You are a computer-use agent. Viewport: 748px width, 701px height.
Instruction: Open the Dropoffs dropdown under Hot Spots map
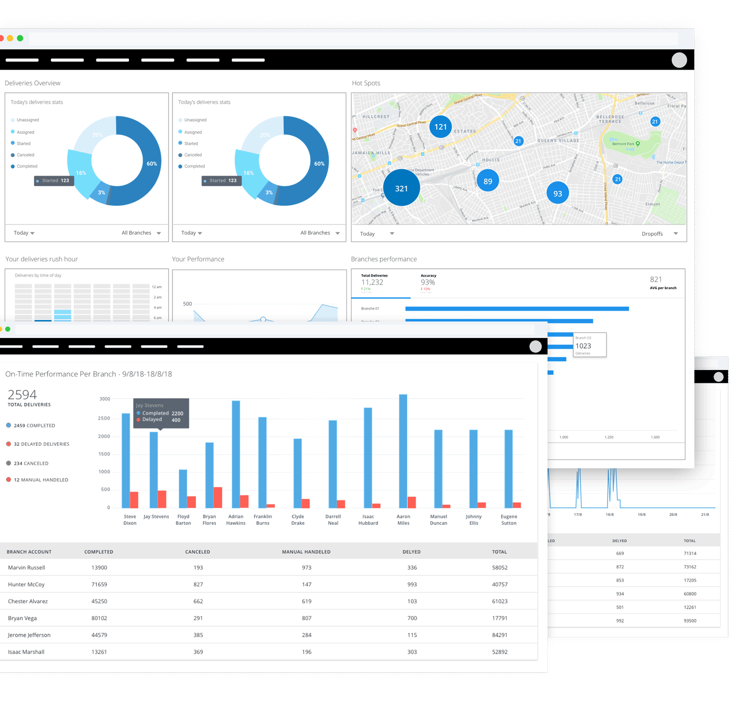tap(660, 234)
